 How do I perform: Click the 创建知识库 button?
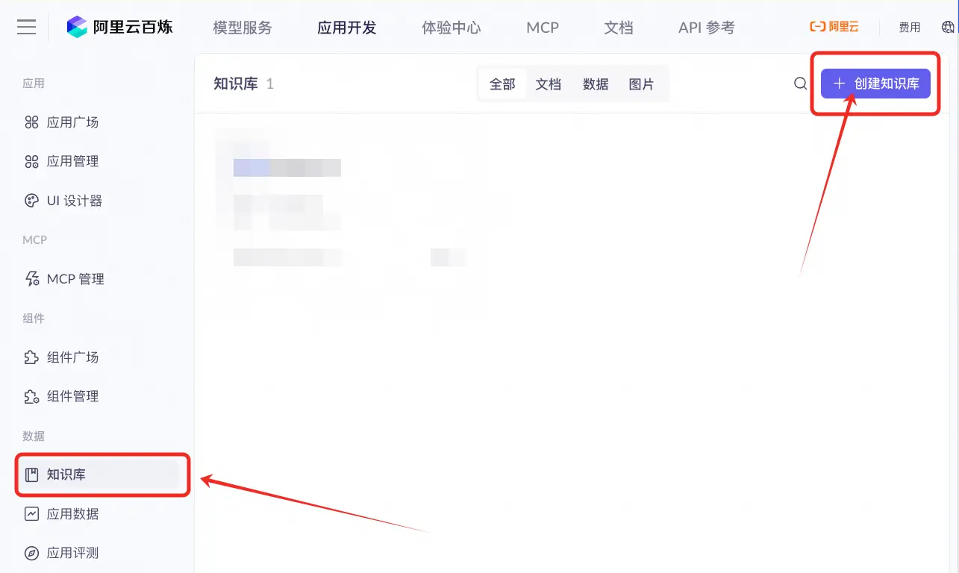[876, 84]
